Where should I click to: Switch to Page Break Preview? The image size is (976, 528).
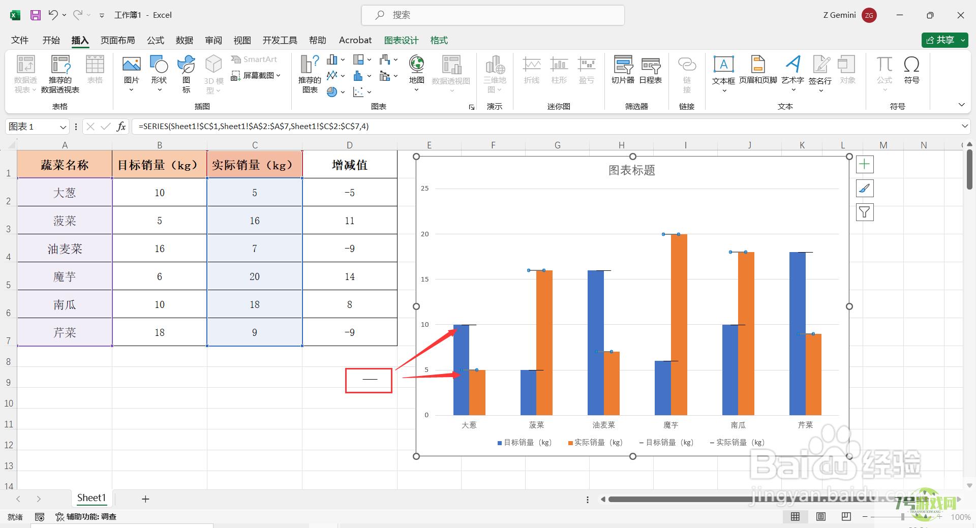pyautogui.click(x=846, y=517)
